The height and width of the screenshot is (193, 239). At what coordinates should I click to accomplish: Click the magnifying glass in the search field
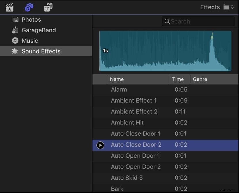tap(167, 21)
